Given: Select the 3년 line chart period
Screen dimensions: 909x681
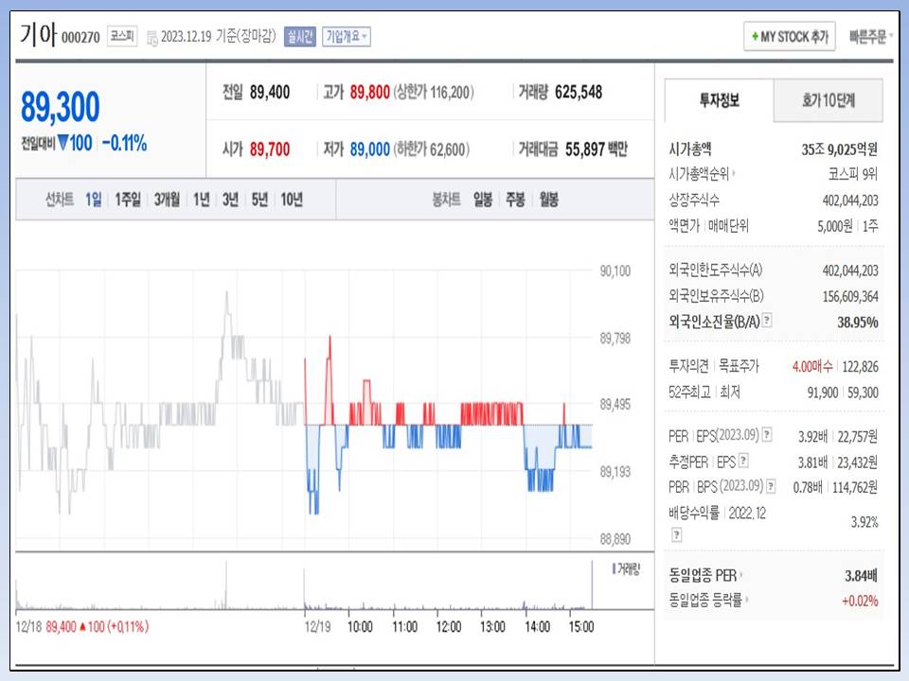Looking at the screenshot, I should pyautogui.click(x=231, y=200).
